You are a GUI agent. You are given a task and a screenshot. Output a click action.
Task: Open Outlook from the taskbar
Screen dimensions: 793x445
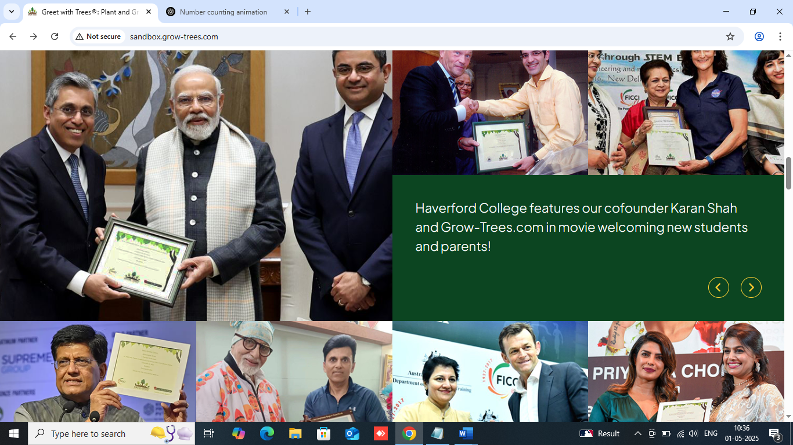[352, 433]
